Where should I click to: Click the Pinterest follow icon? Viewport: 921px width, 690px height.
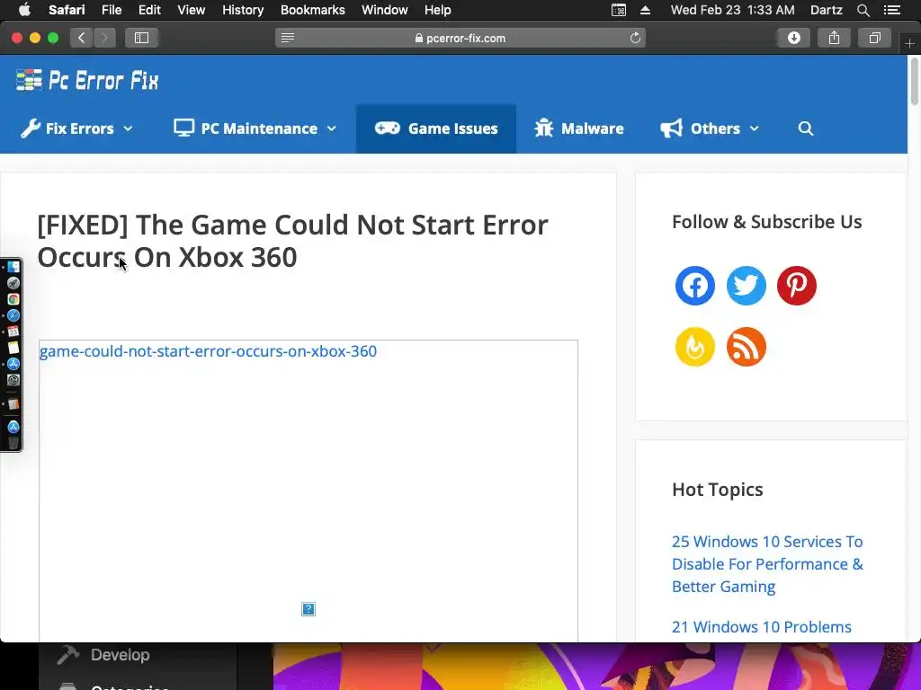click(797, 286)
